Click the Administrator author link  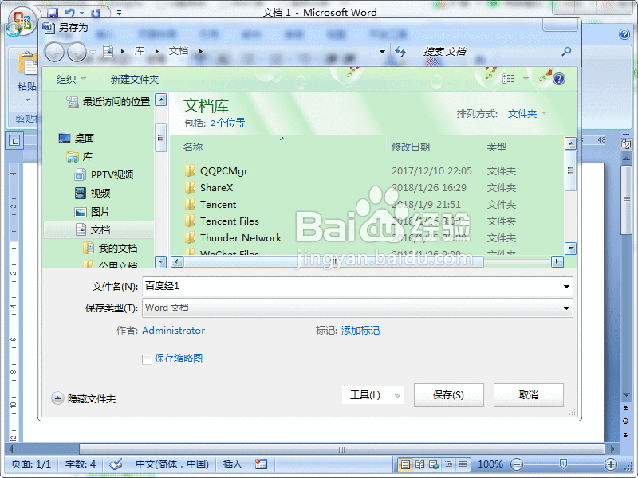[x=173, y=331]
